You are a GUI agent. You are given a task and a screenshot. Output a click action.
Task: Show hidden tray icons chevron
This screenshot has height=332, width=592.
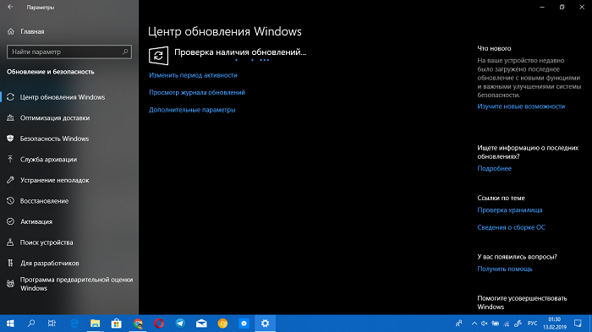(x=474, y=324)
